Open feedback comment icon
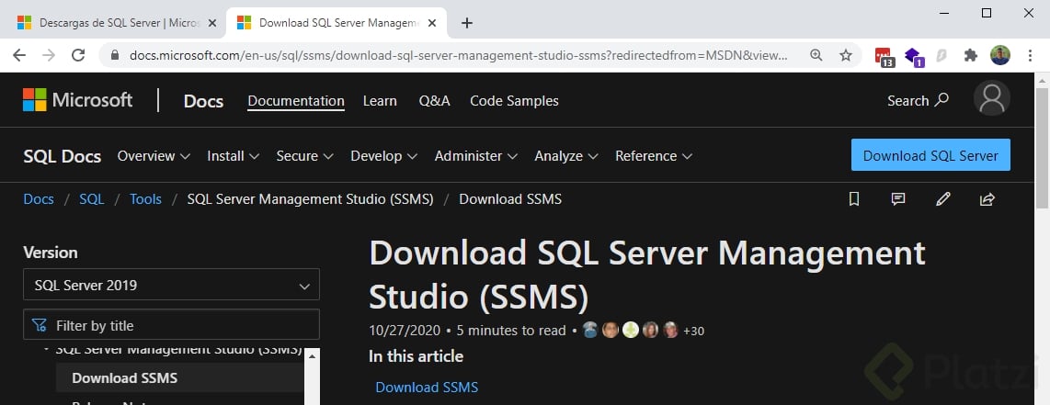The width and height of the screenshot is (1050, 405). 898,198
